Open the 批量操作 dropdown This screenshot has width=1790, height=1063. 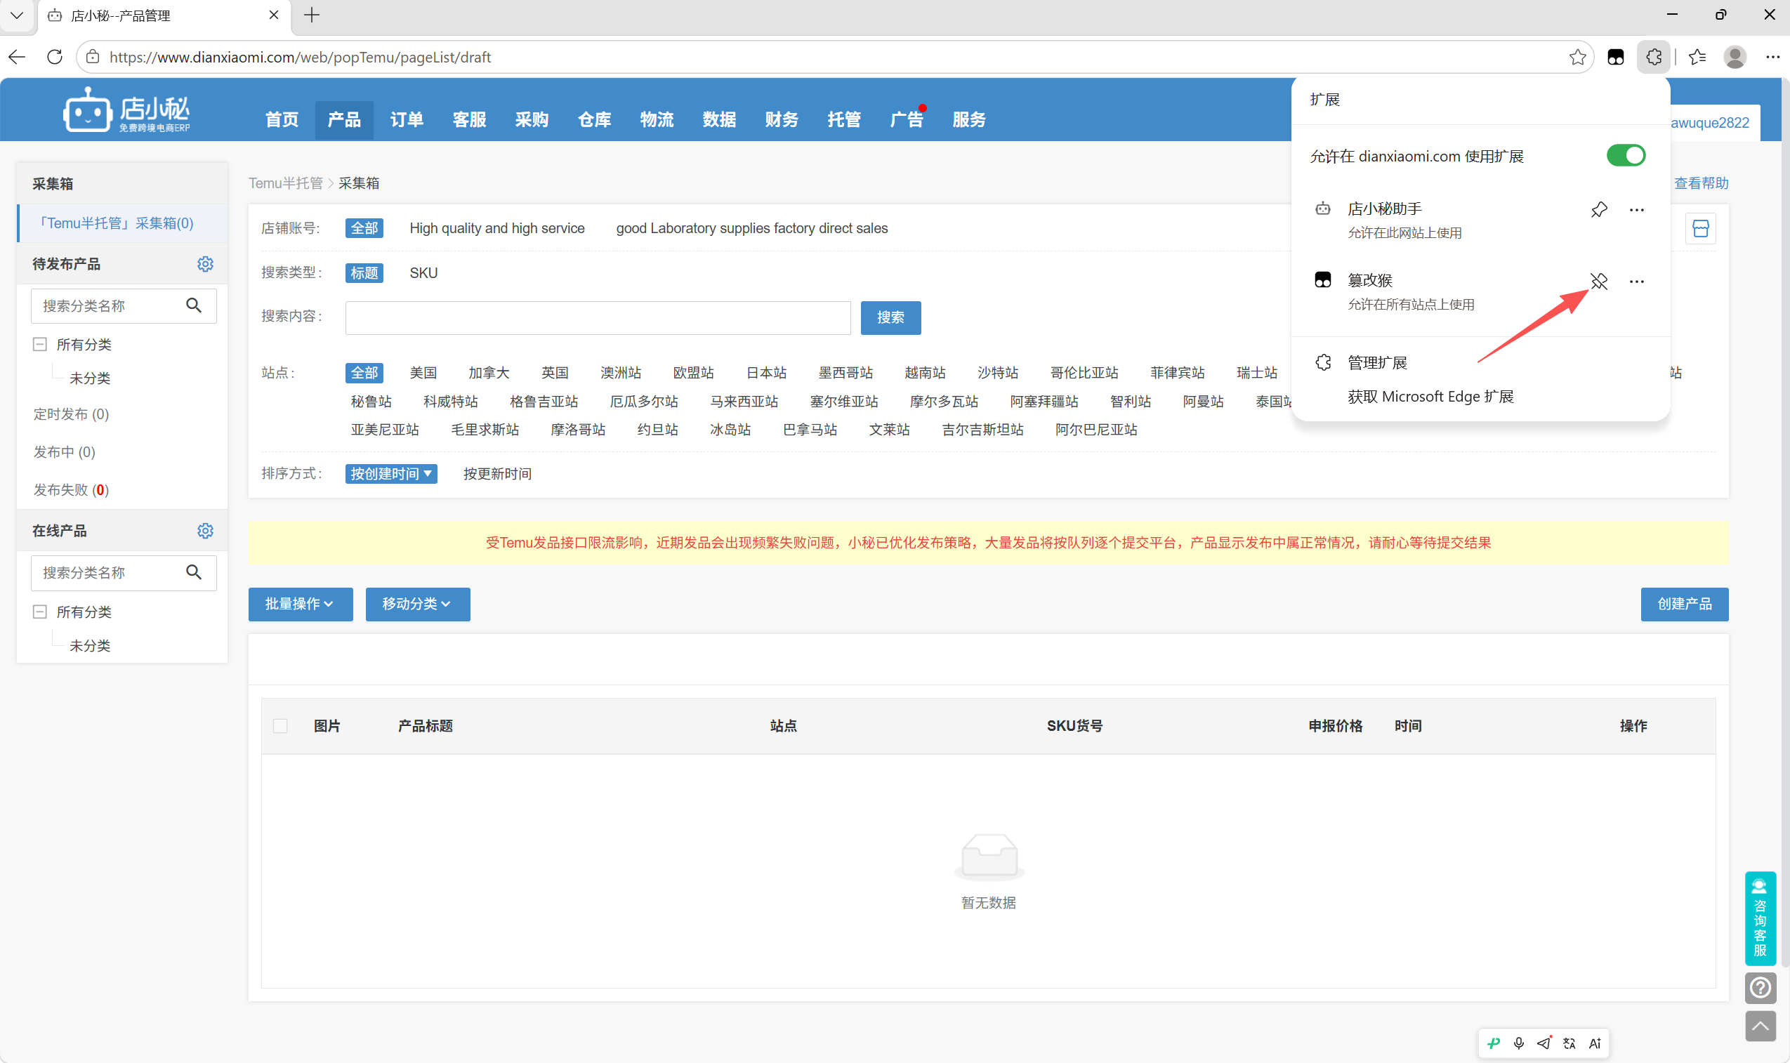pyautogui.click(x=300, y=605)
